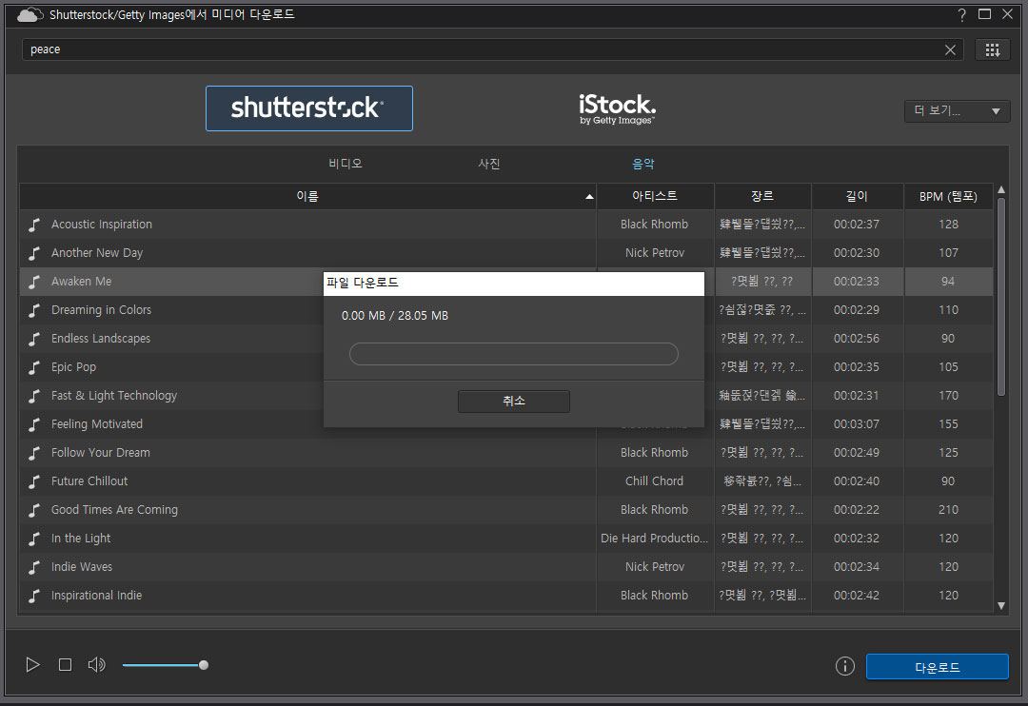
Task: Click artist Chill Chord cell
Action: (654, 481)
